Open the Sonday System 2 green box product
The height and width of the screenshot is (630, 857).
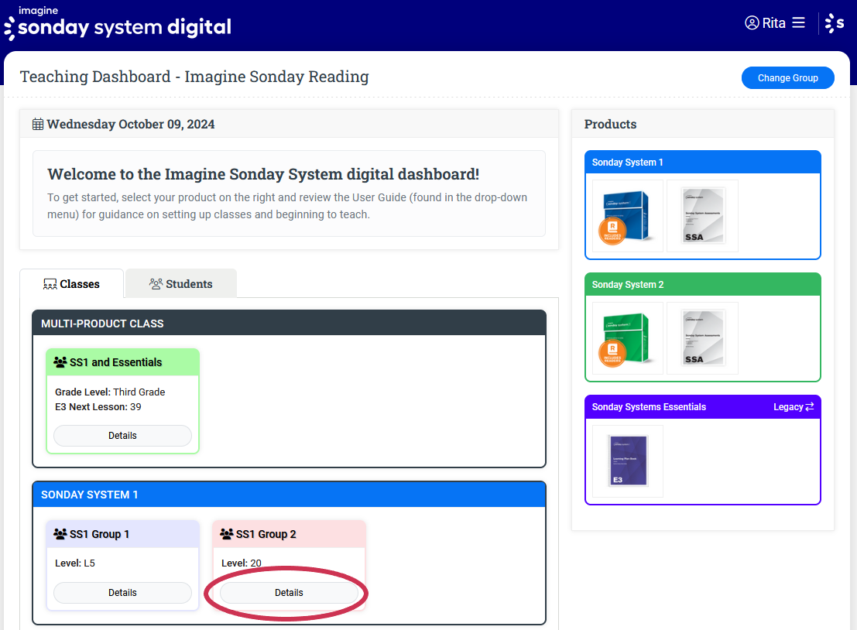(x=628, y=338)
